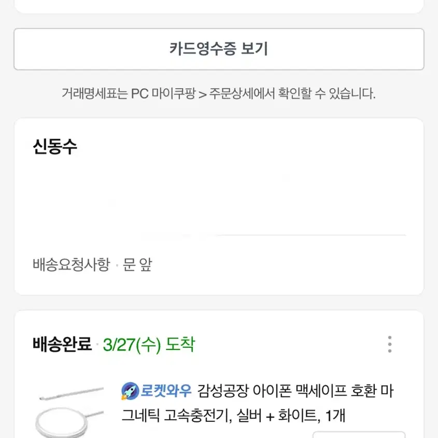Screen dimensions: 438x438
Task: Open the three-dot more options menu
Action: click(390, 344)
